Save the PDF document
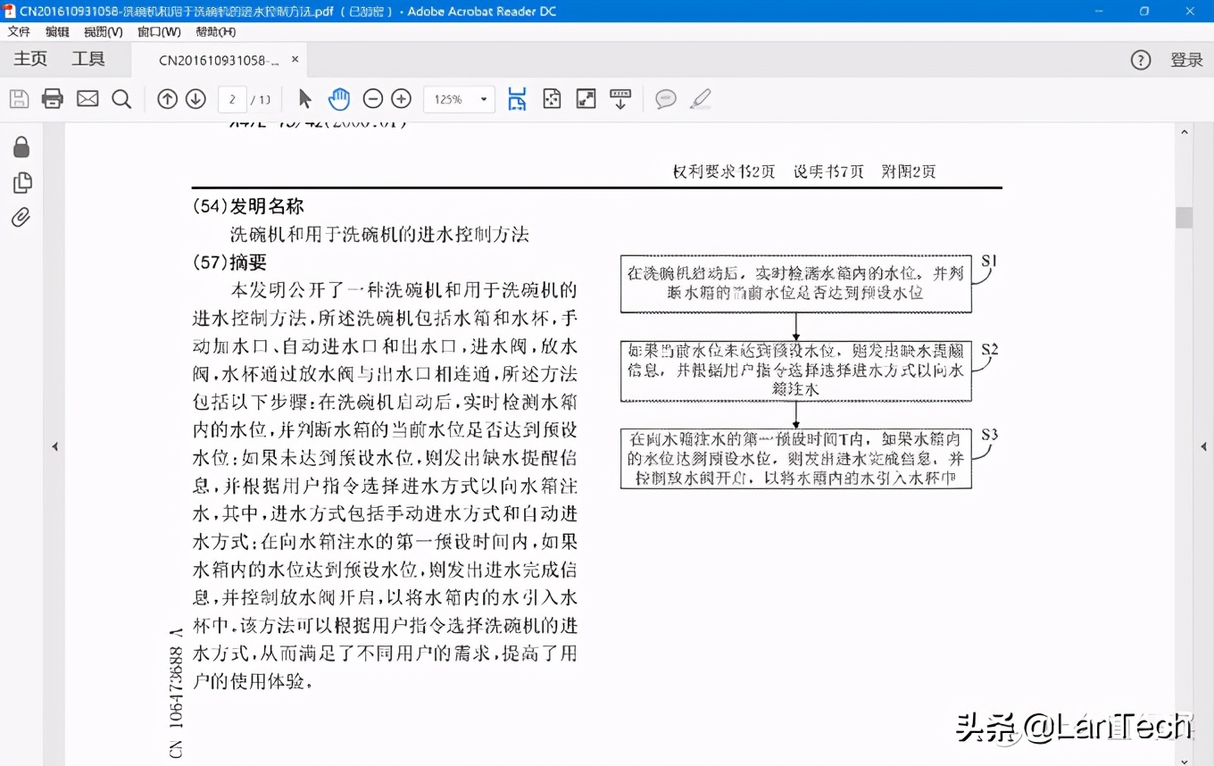The width and height of the screenshot is (1214, 766). pyautogui.click(x=19, y=98)
